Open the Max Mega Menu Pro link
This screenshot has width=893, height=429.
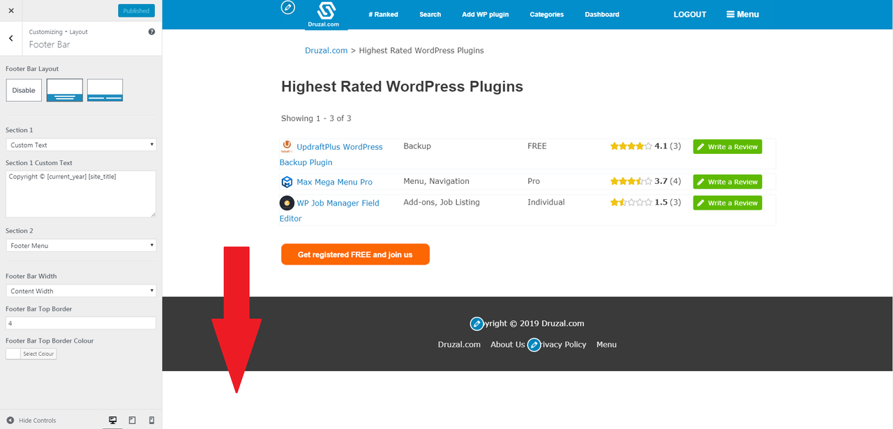(x=334, y=182)
